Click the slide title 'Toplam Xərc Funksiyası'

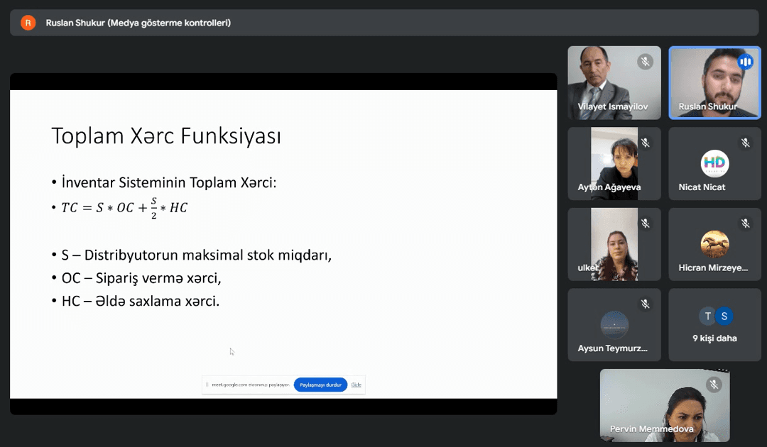click(x=166, y=136)
